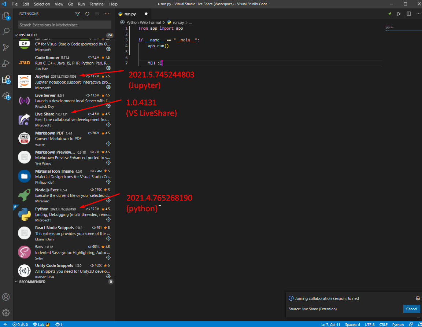Change language mode via Python status item

398,324
